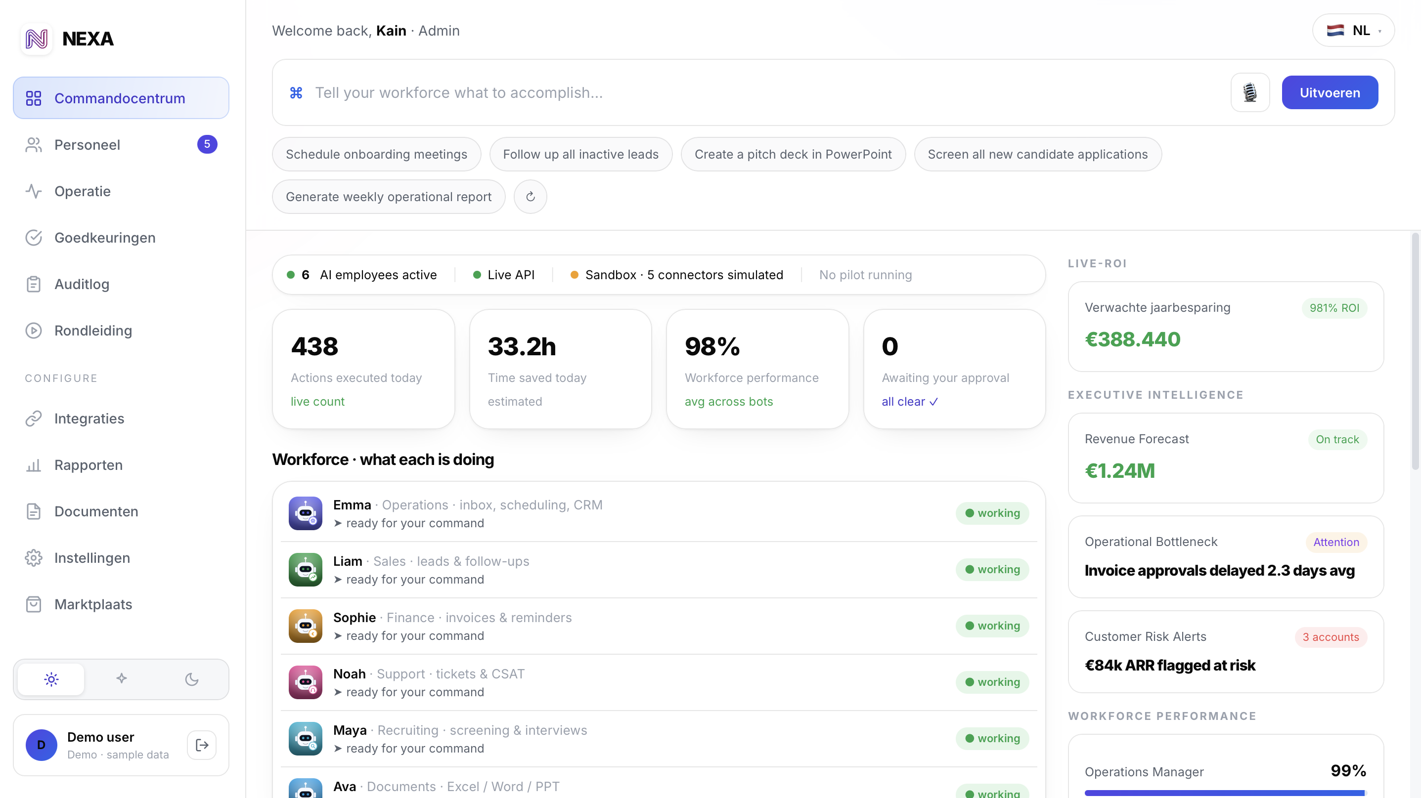
Task: Open the Operatie section
Action: 121,191
